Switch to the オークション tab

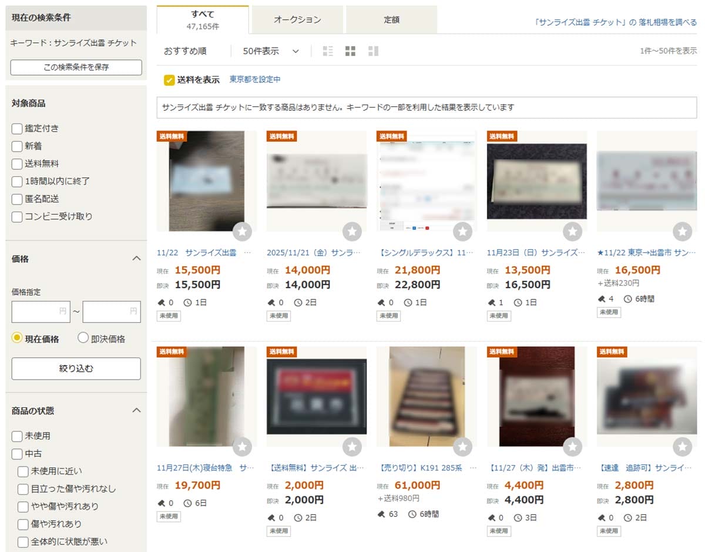pyautogui.click(x=297, y=19)
